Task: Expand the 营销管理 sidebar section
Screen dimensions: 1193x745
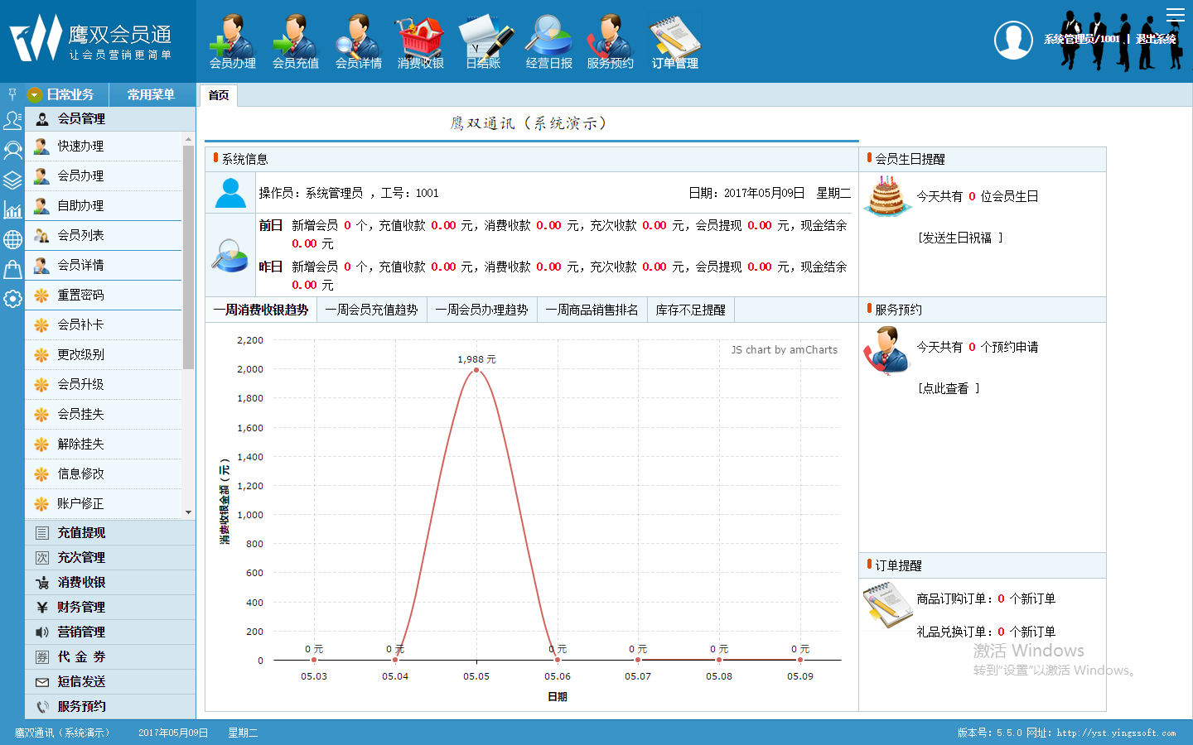Action: tap(81, 632)
